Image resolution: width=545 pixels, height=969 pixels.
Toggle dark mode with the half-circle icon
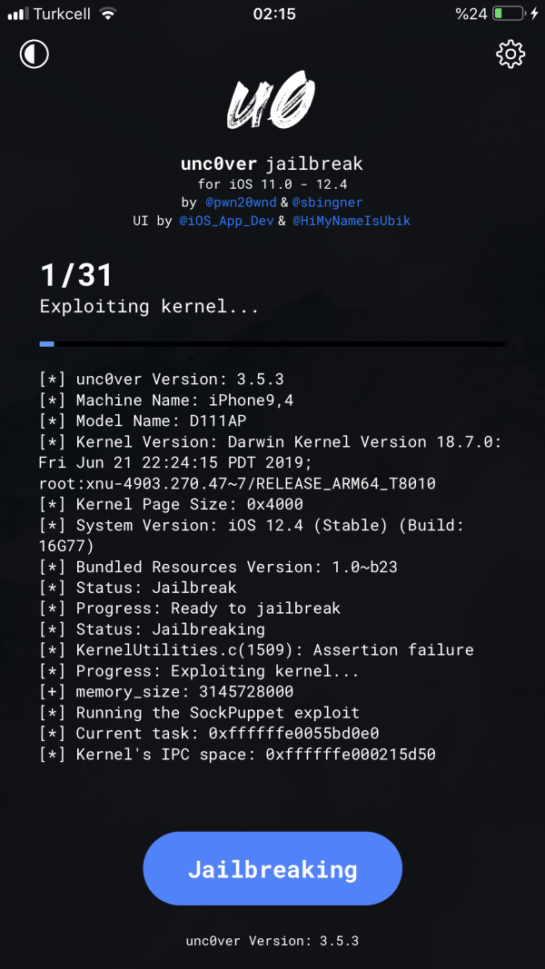pos(34,54)
